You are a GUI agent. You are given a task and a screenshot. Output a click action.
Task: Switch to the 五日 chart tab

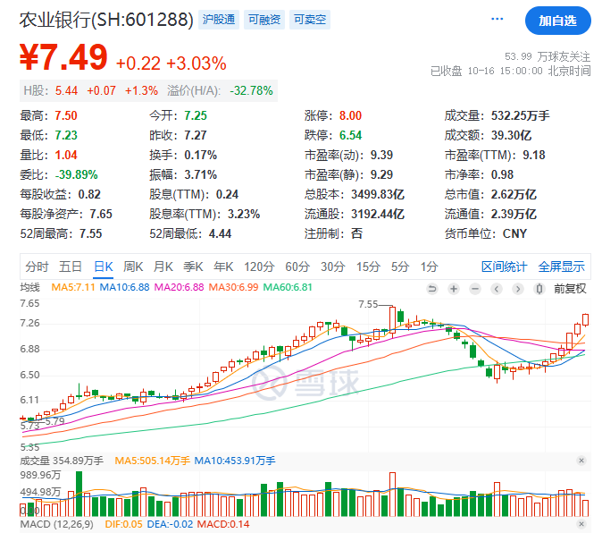(71, 266)
